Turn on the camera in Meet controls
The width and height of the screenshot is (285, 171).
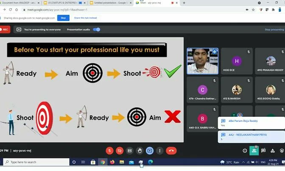120,151
